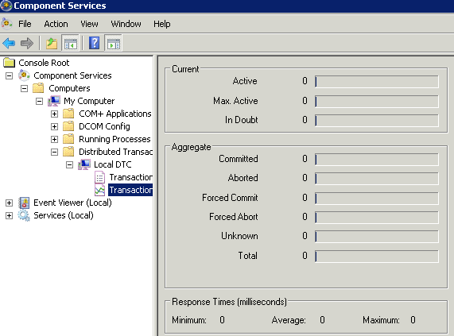Image resolution: width=454 pixels, height=336 pixels.
Task: Expand the Running Processes folder
Action: (54, 139)
